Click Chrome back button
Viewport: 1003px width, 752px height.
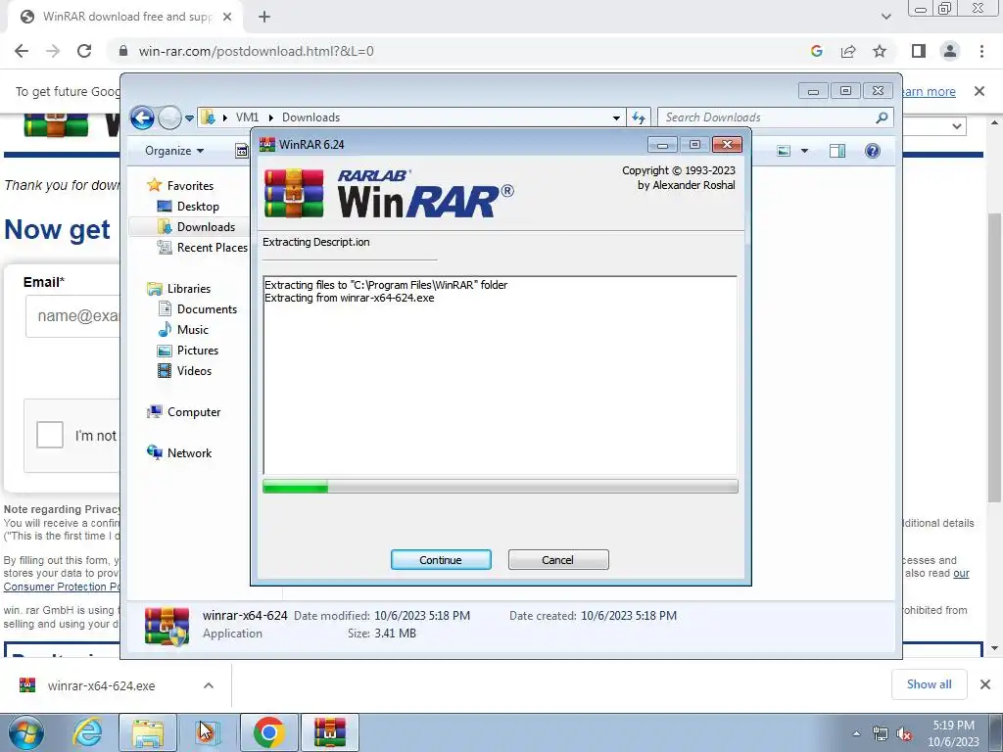pyautogui.click(x=22, y=51)
